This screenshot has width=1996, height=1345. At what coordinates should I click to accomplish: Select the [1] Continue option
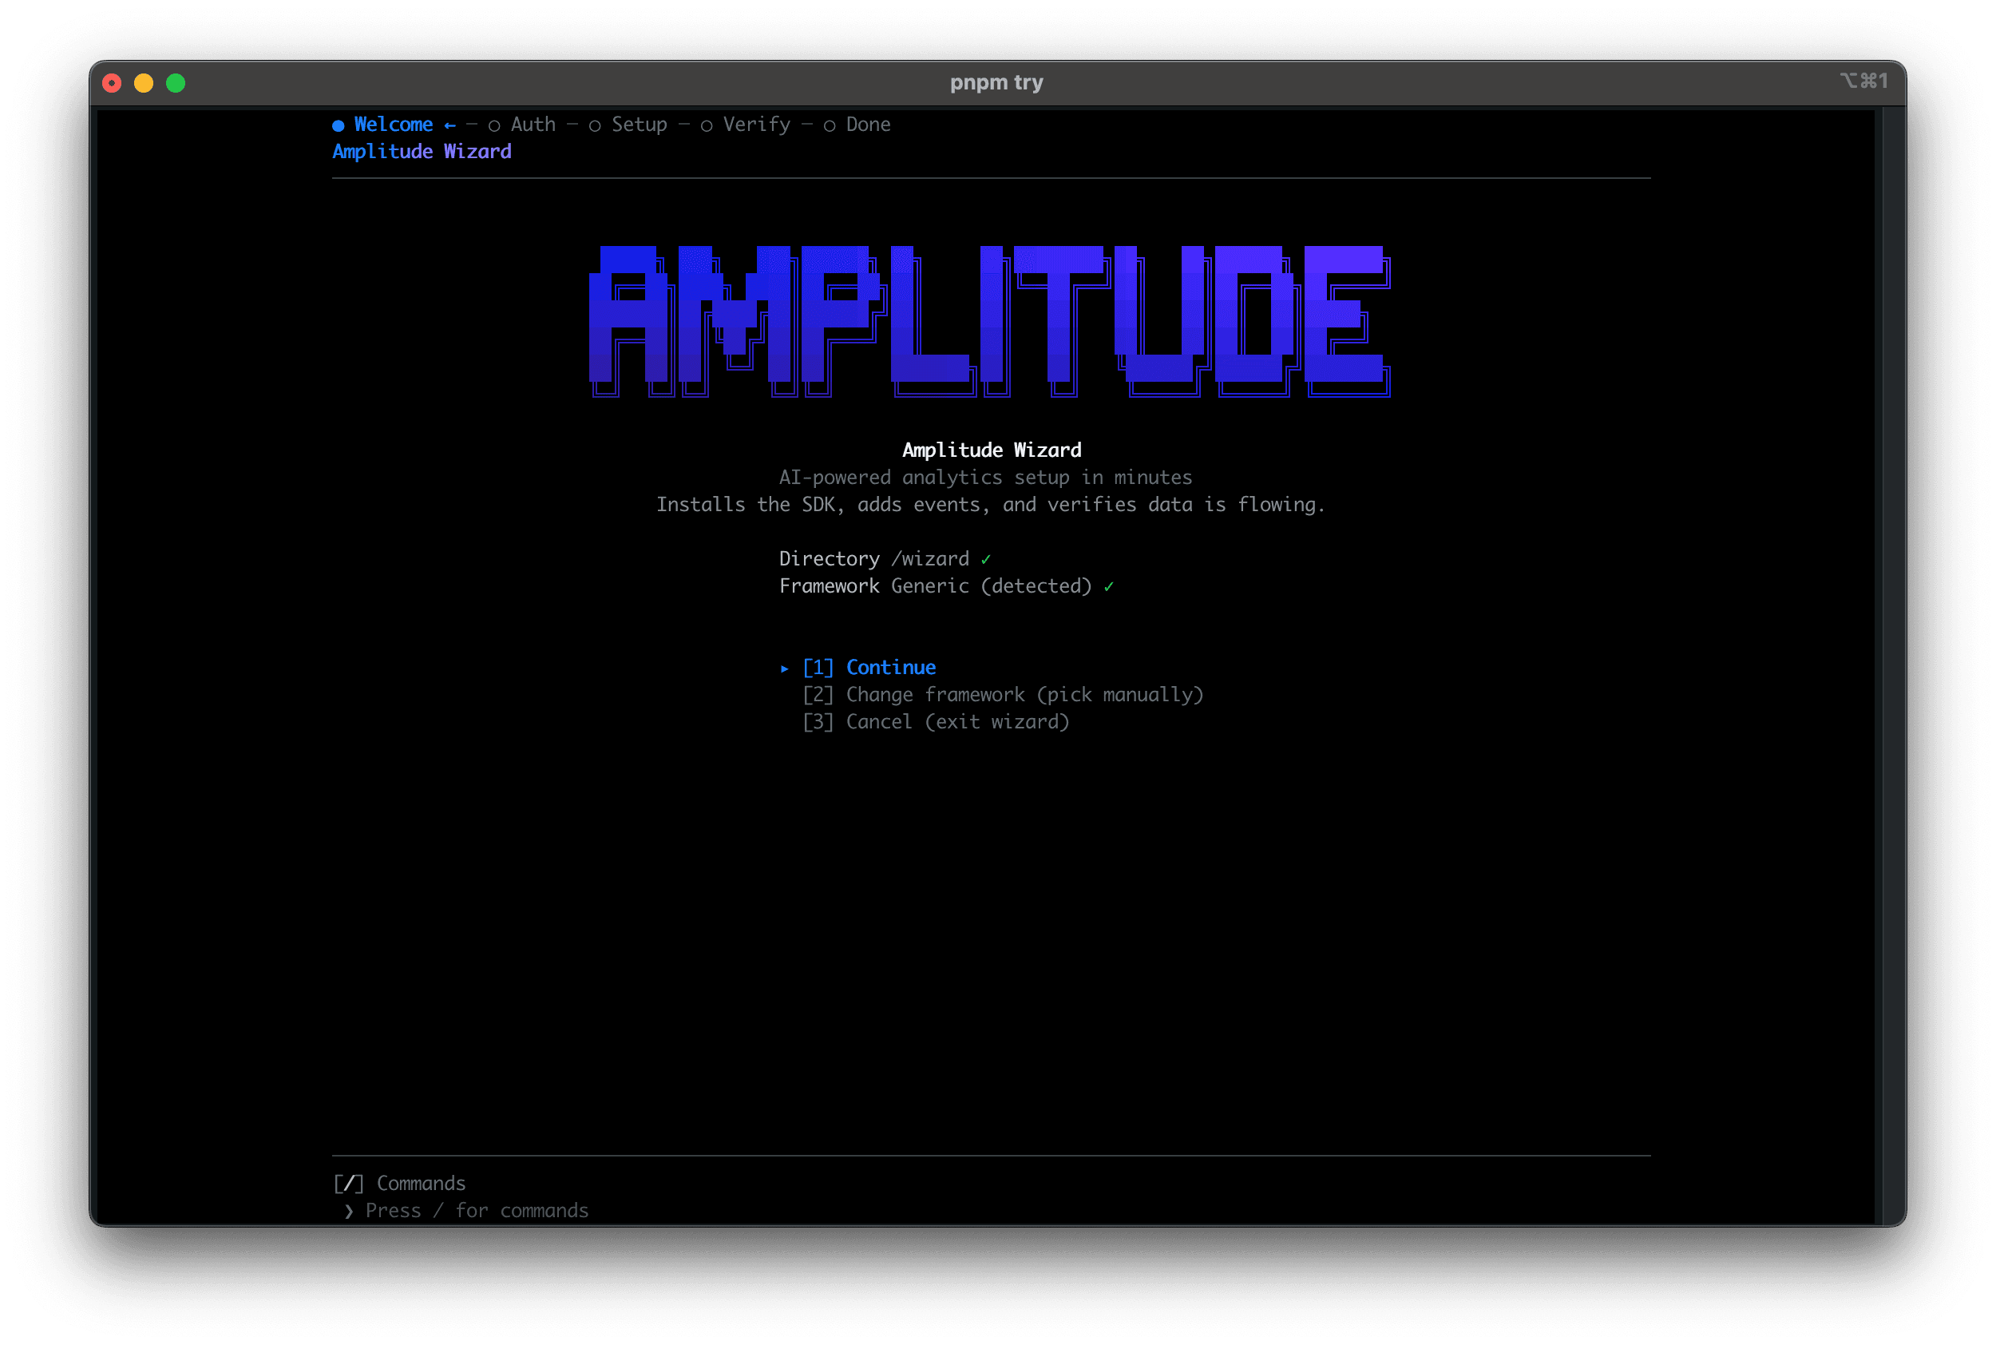869,668
